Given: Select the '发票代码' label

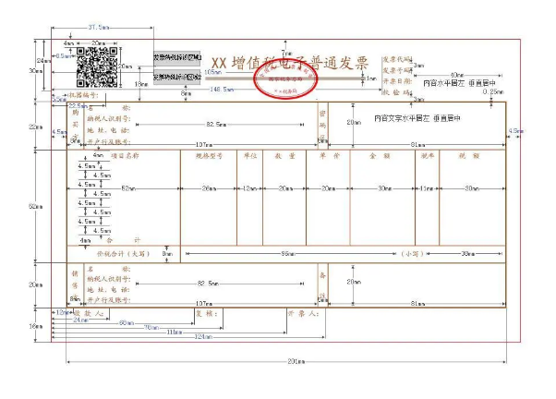Looking at the screenshot, I should coord(397,59).
